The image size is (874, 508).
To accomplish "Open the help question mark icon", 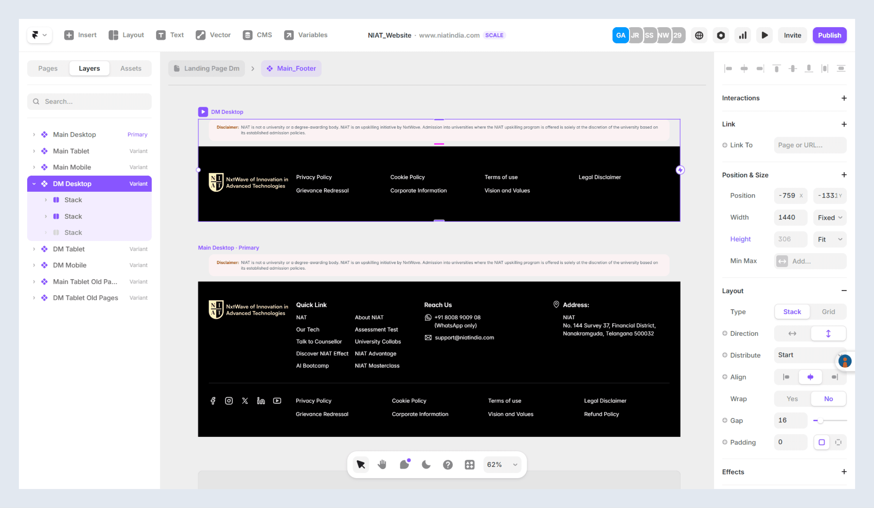I will [x=448, y=464].
